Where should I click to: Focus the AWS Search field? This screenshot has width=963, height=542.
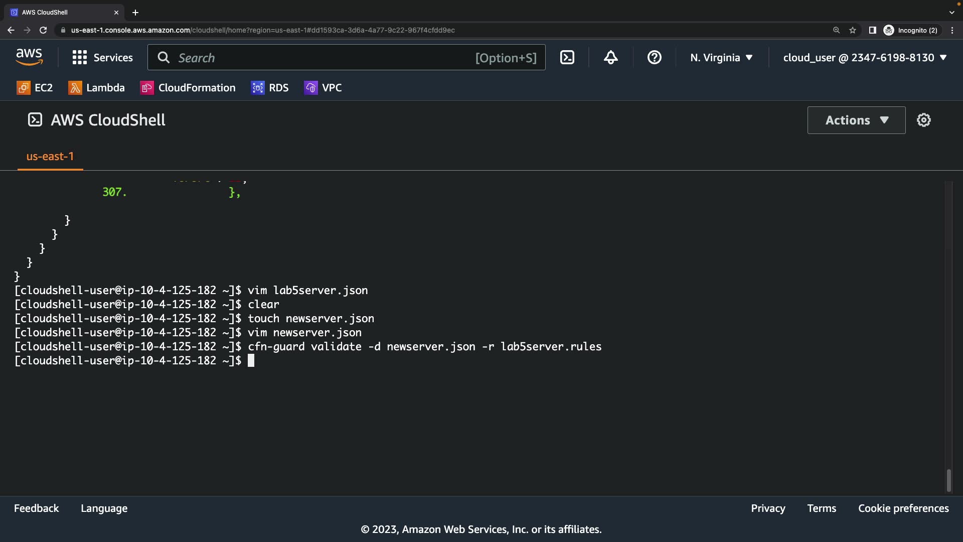click(x=326, y=58)
